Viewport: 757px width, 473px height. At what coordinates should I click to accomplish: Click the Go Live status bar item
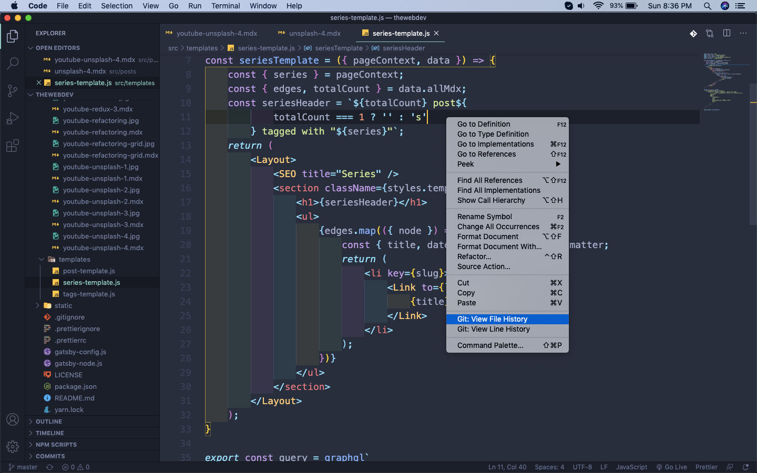(x=671, y=467)
